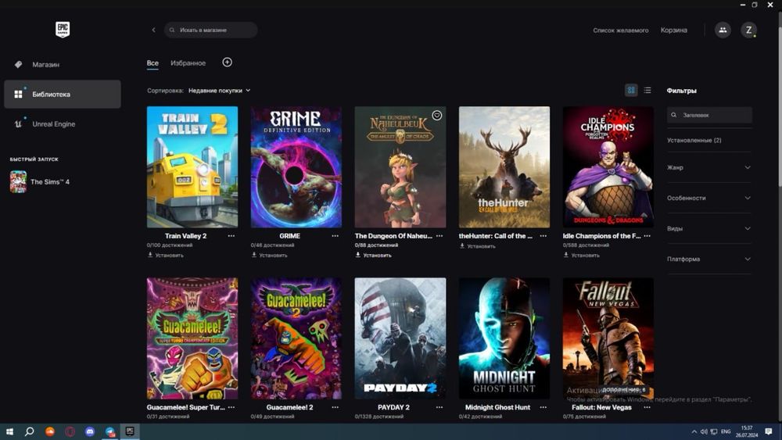Open Unreal Engine sidebar item
Image resolution: width=782 pixels, height=440 pixels.
[x=63, y=124]
